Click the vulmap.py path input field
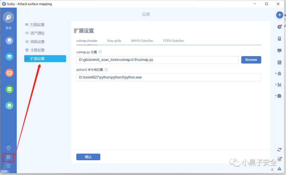 [x=157, y=60]
